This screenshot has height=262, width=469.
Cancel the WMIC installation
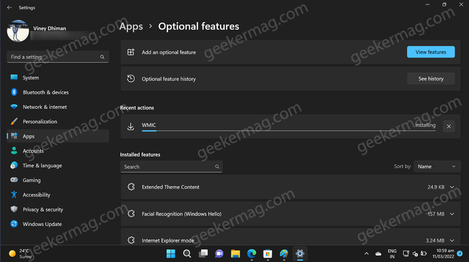(x=449, y=127)
